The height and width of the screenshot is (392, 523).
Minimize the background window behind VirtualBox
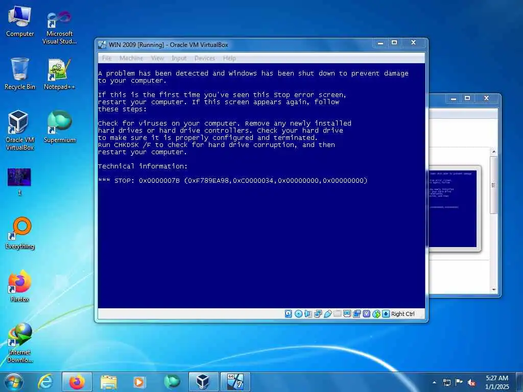(454, 99)
